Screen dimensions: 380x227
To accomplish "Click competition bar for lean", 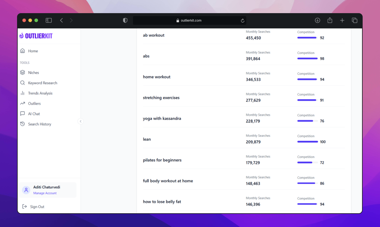I will click(x=307, y=142).
